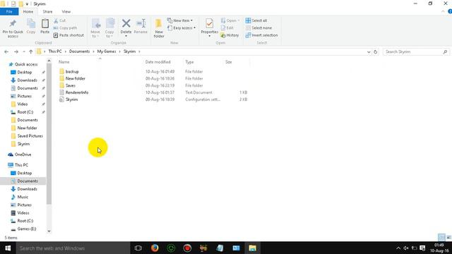Open the recent locations dropdown arrow
The width and height of the screenshot is (452, 254).
24,52
